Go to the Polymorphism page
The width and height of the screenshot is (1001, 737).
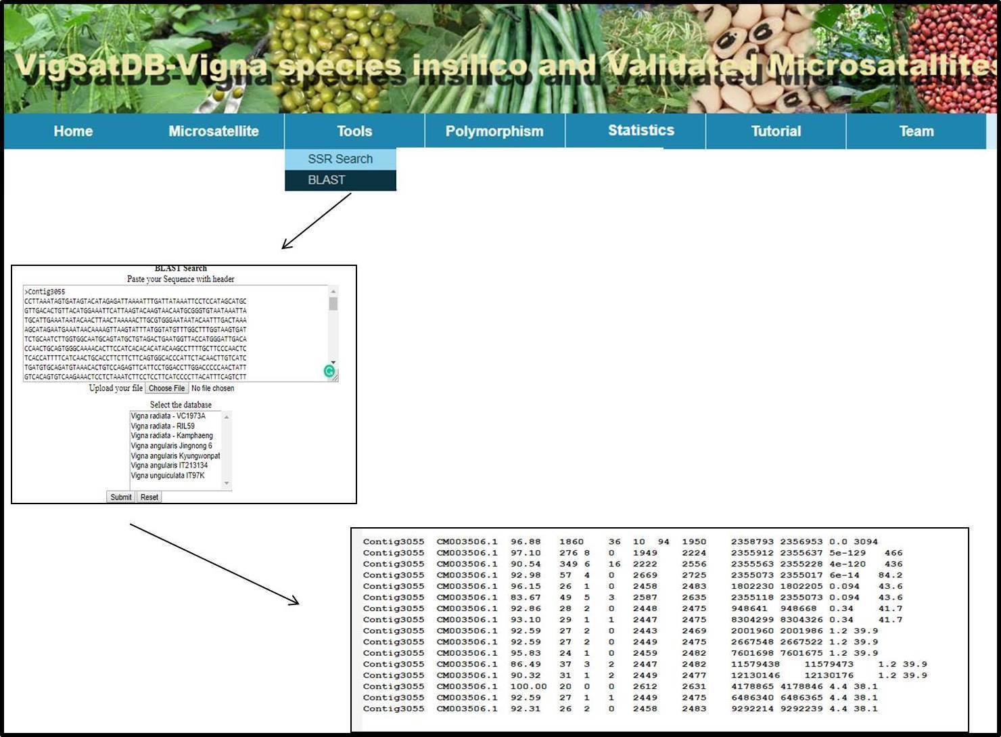494,131
